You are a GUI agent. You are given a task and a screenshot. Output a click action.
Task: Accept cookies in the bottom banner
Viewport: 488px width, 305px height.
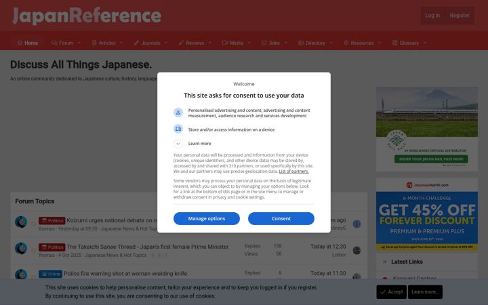click(392, 291)
